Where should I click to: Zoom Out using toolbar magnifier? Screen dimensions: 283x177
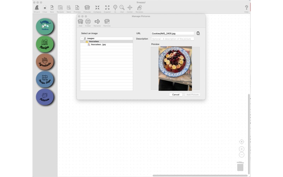click(122, 8)
